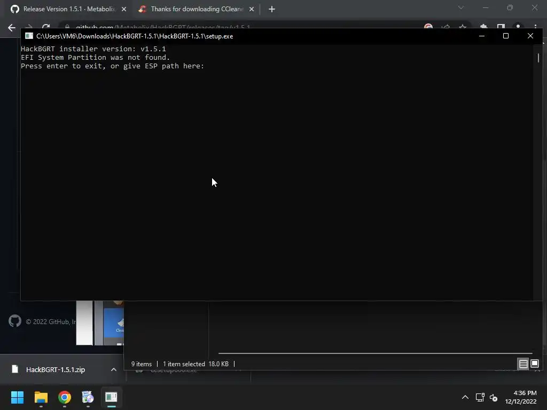Viewport: 547px width, 410px height.
Task: Open the Windows Start menu
Action: pos(17,397)
